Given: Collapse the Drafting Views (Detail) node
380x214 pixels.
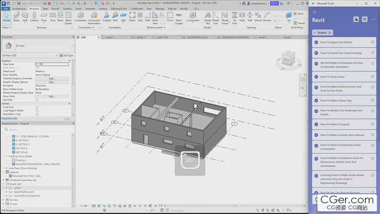Looking at the screenshot, I should pyautogui.click(x=6, y=156).
